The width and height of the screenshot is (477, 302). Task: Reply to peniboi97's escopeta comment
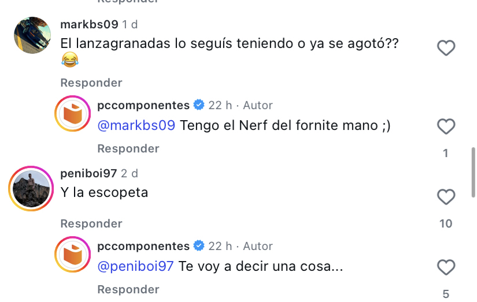91,223
